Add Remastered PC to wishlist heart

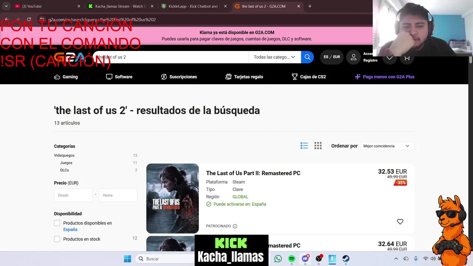pos(400,222)
